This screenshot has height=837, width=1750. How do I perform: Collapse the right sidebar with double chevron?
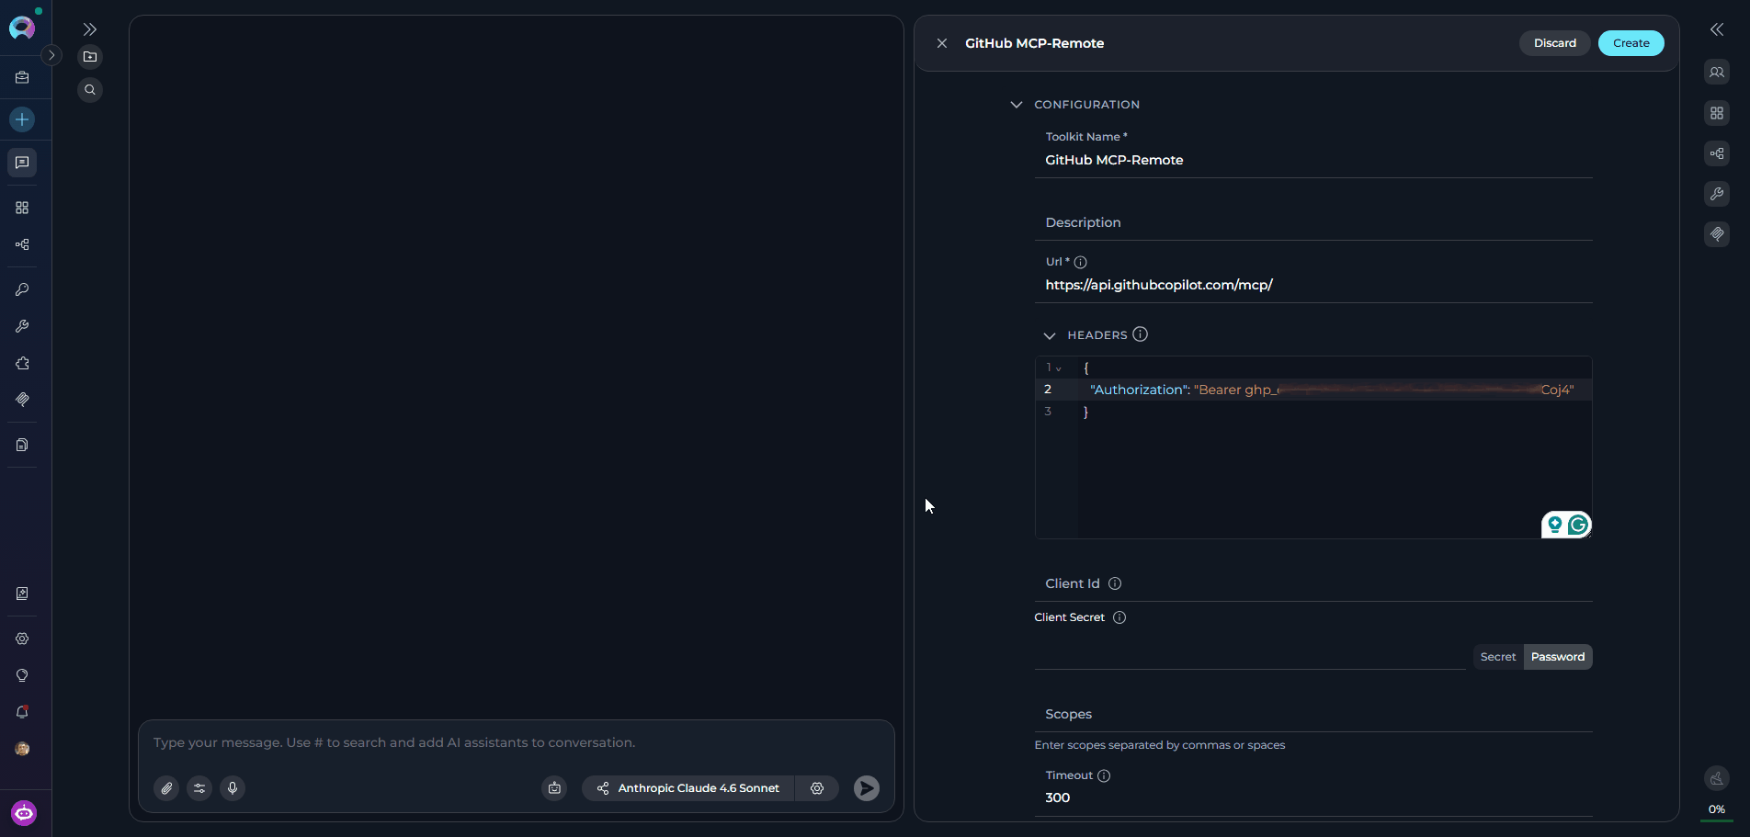click(x=1717, y=29)
